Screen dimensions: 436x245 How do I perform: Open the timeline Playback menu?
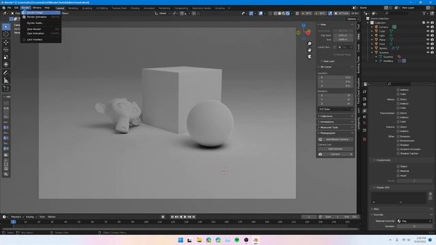pos(17,216)
